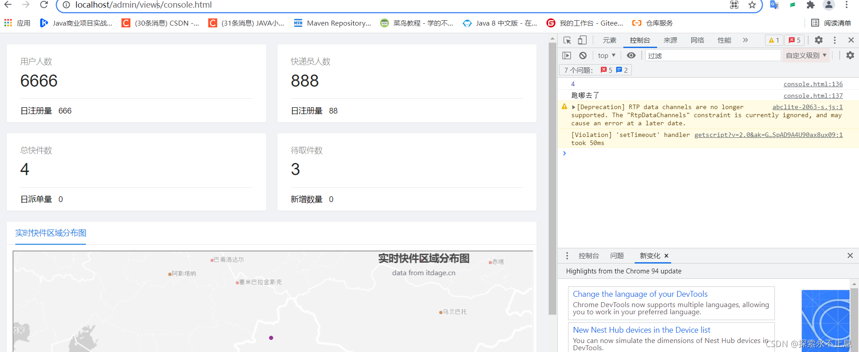
Task: Open console settings gear beside log levels
Action: click(x=850, y=55)
